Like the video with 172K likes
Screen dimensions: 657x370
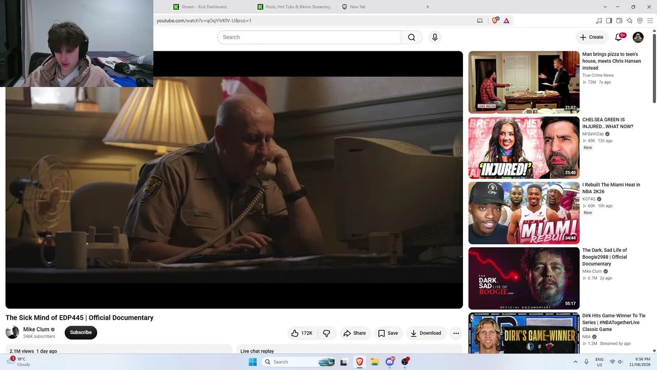(302, 333)
